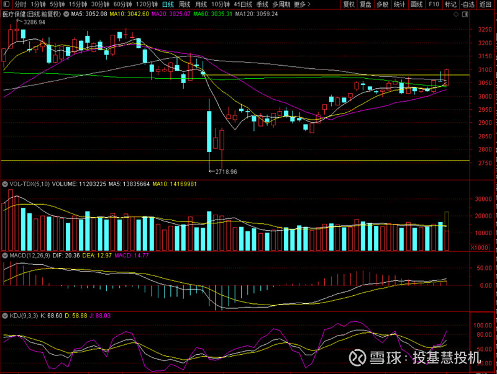Click the 返回 back button
497x374 pixels.
pos(485,4)
